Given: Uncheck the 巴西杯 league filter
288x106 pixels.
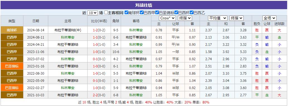Looking at the screenshot, I should tap(176, 12).
